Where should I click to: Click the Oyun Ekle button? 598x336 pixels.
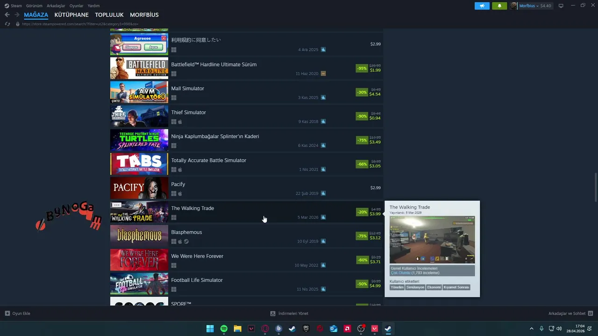click(18, 313)
